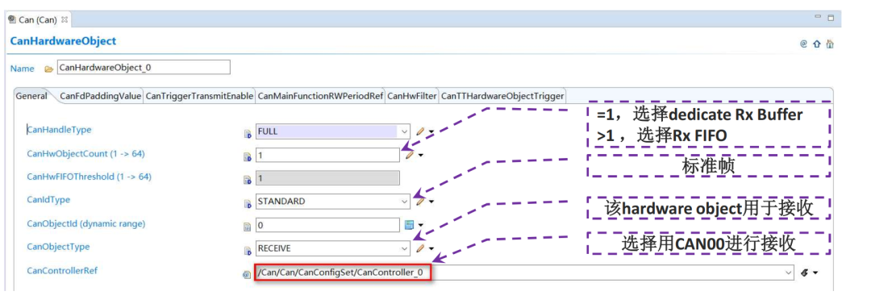Click the greyed CanHwFIFOThreshold field
Viewport: 871px width, 304px height.
point(327,178)
